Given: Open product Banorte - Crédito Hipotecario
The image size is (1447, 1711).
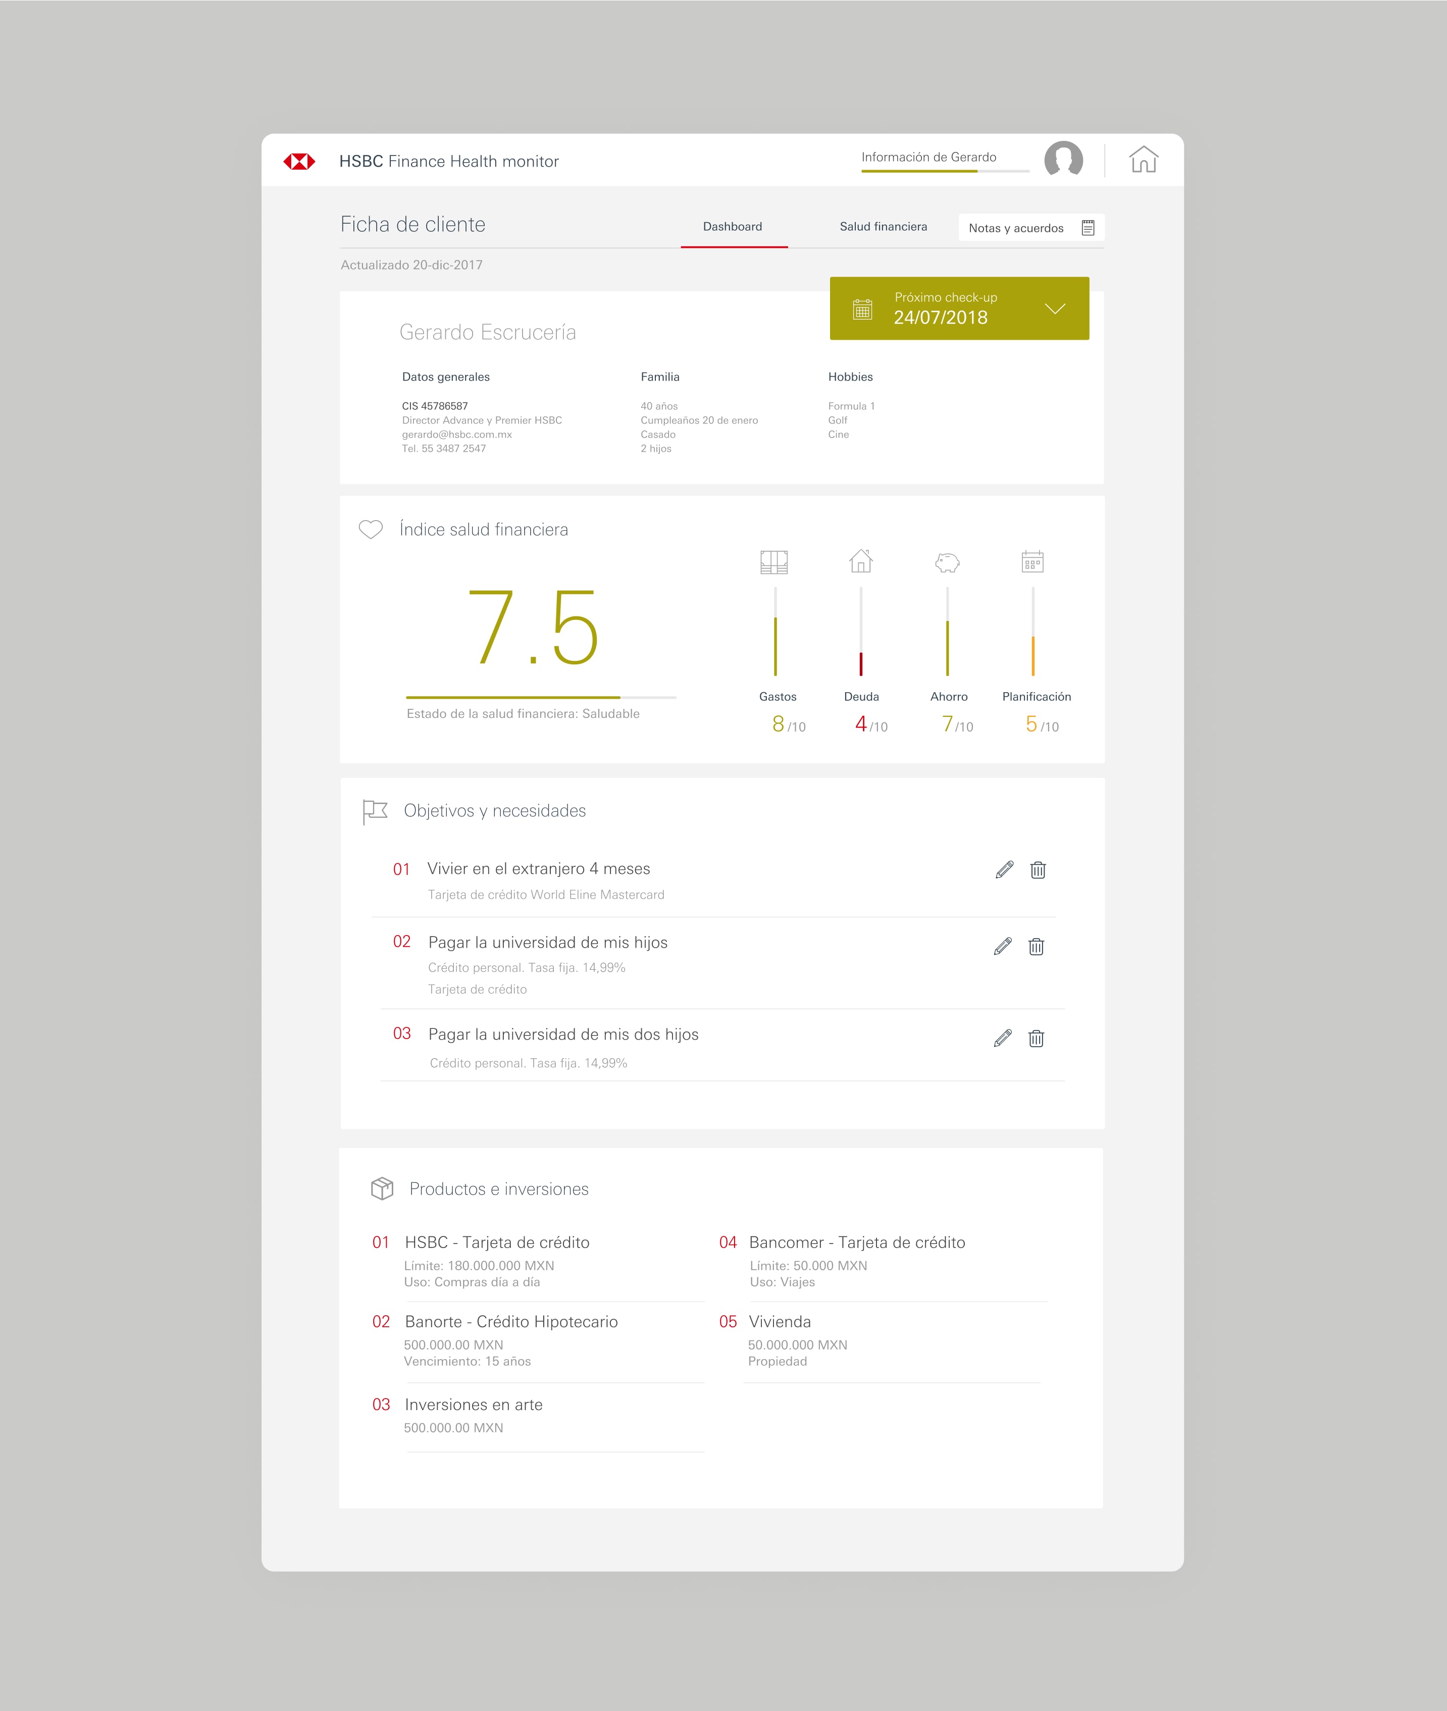Looking at the screenshot, I should (x=511, y=1321).
